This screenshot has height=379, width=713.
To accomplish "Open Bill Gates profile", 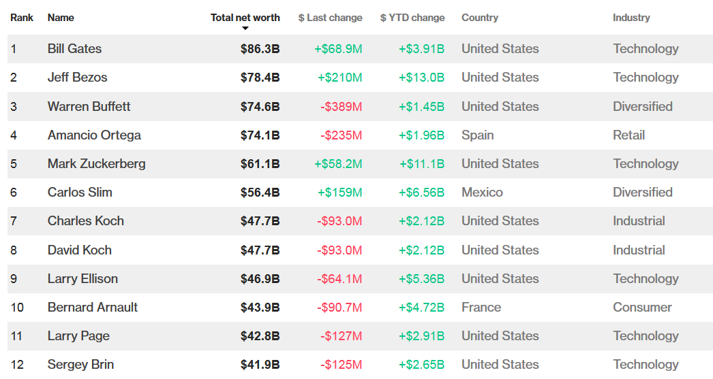I will (74, 49).
